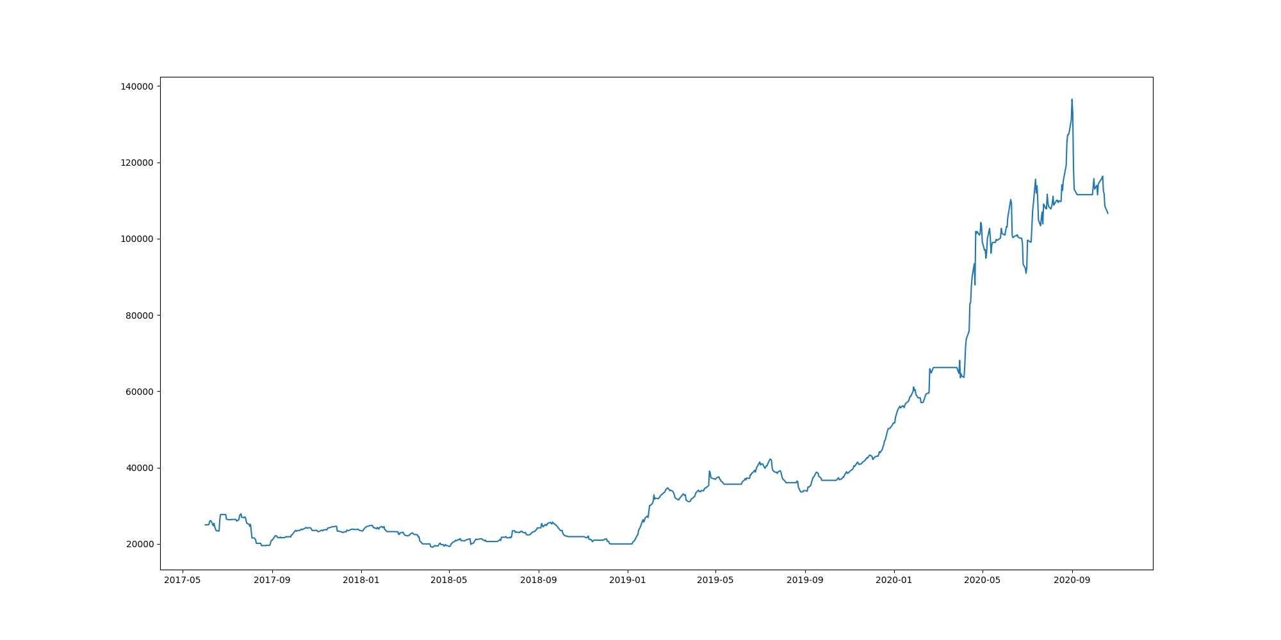This screenshot has width=1281, height=640.
Task: Click the 2019-05 x-axis label
Action: [715, 580]
